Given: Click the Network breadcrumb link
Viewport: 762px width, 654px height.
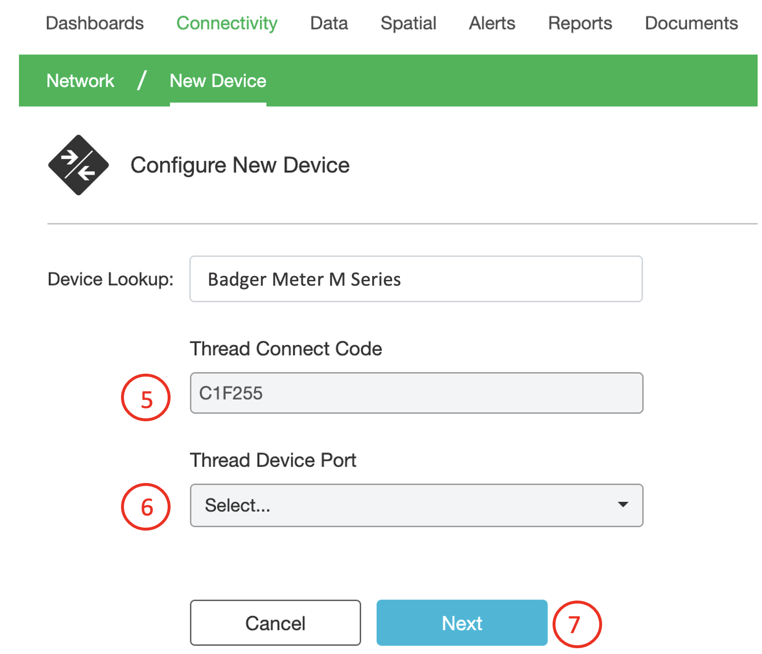Looking at the screenshot, I should (80, 81).
